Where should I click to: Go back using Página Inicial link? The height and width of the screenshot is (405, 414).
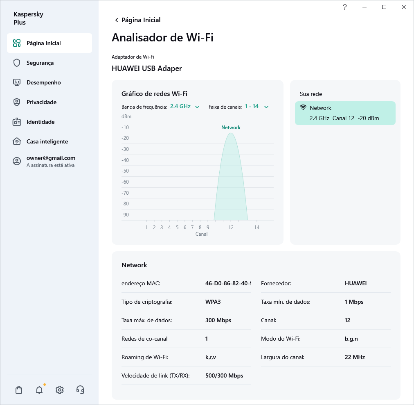tap(137, 20)
